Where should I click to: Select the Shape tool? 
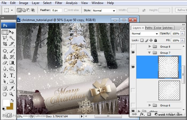12,81
